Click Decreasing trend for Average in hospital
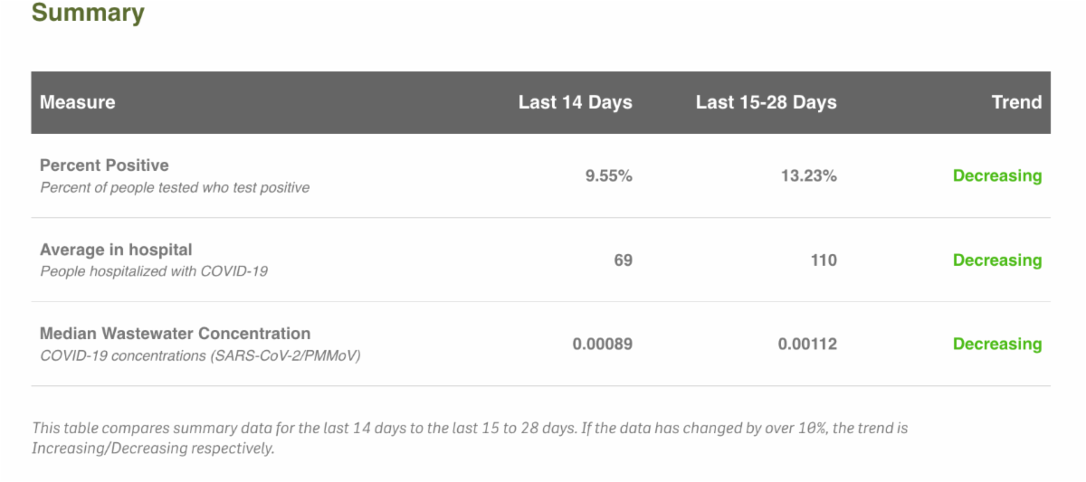The height and width of the screenshot is (482, 1086). [996, 260]
